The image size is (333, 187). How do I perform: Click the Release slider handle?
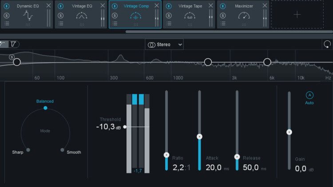237,157
